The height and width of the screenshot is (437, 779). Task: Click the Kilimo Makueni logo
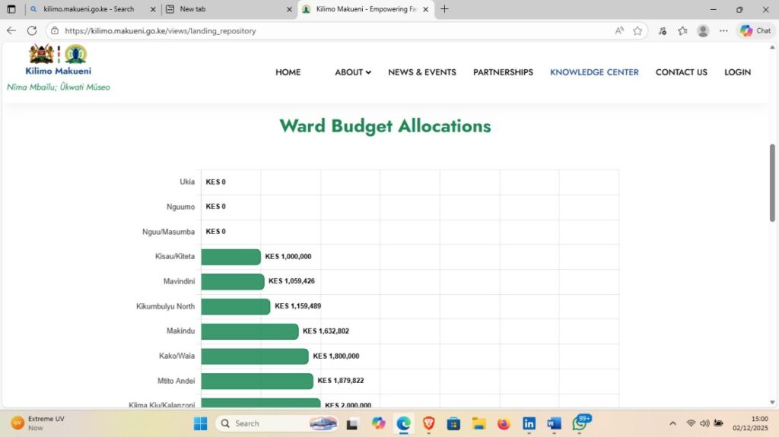[58, 59]
